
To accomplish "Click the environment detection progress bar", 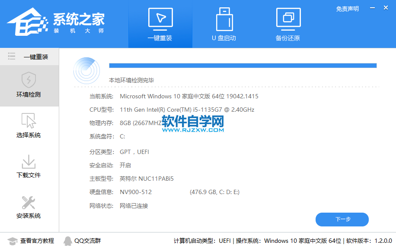I will [243, 66].
